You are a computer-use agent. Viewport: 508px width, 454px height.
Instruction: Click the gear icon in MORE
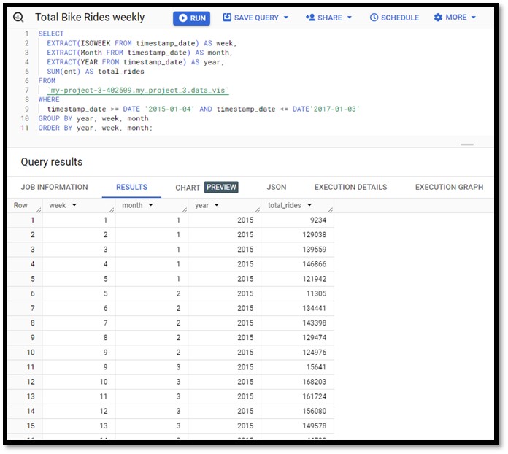438,18
